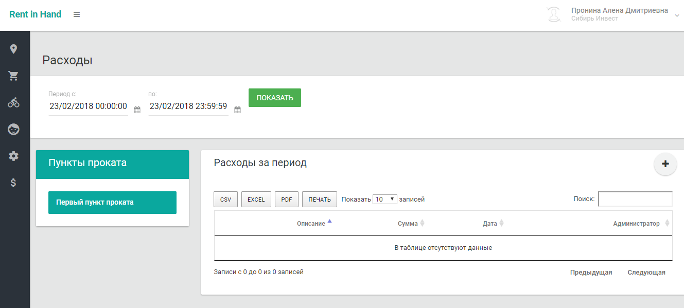This screenshot has height=308, width=684.
Task: Open rental points via map pin icon
Action: (x=14, y=48)
